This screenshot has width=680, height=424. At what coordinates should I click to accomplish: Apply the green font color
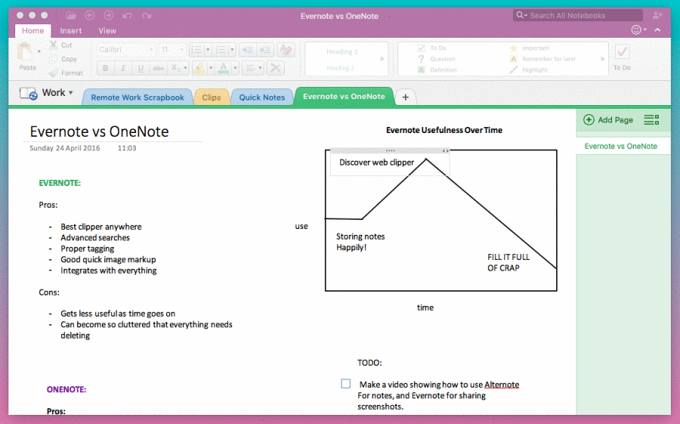click(x=224, y=68)
